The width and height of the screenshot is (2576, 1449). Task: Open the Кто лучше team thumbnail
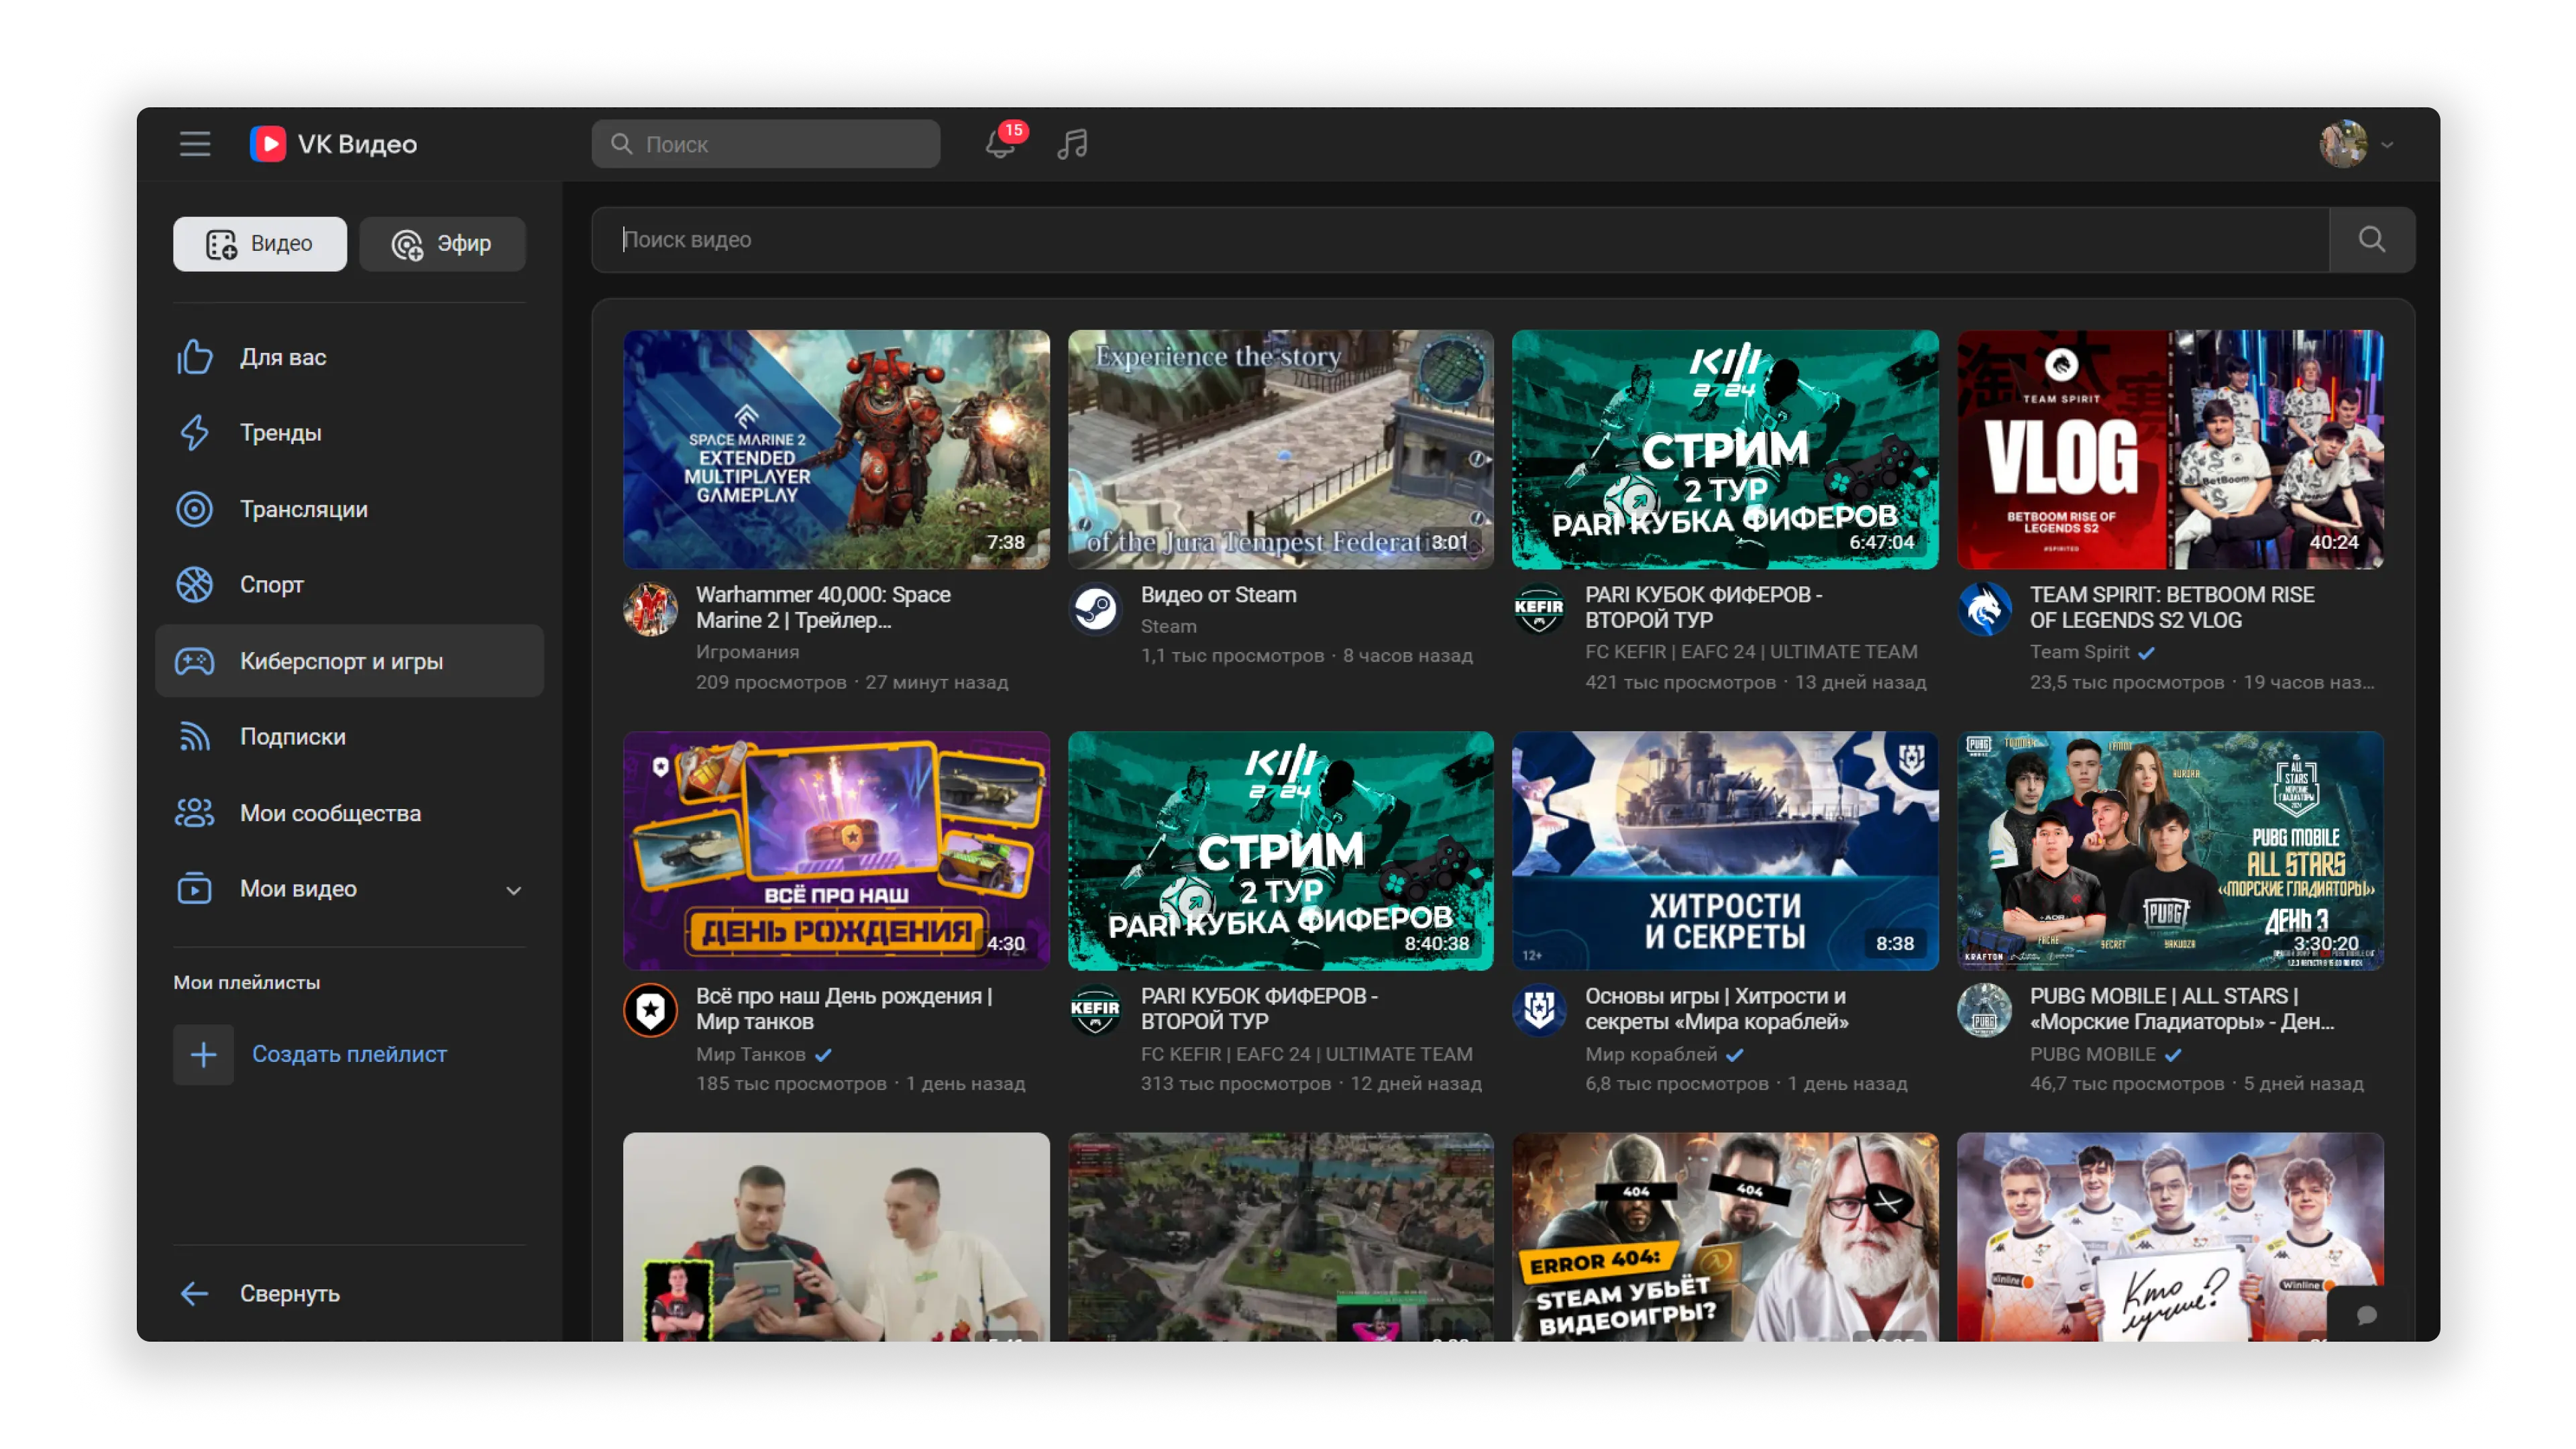[2170, 1237]
